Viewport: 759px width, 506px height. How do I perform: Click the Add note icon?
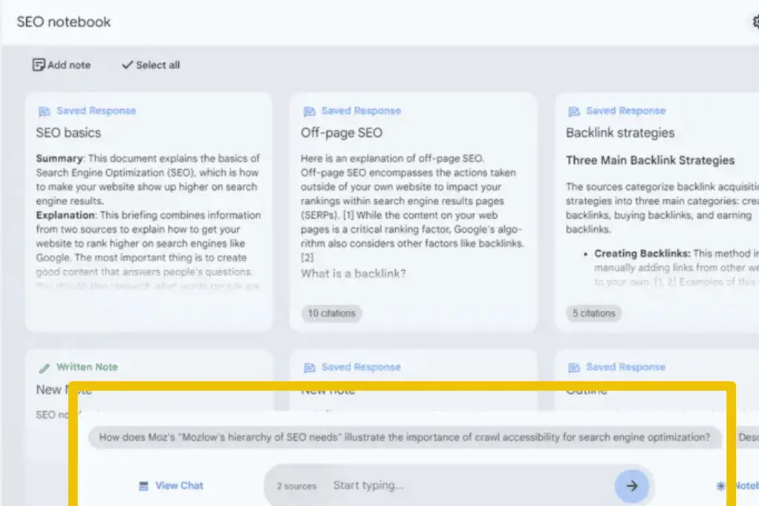[x=39, y=65]
